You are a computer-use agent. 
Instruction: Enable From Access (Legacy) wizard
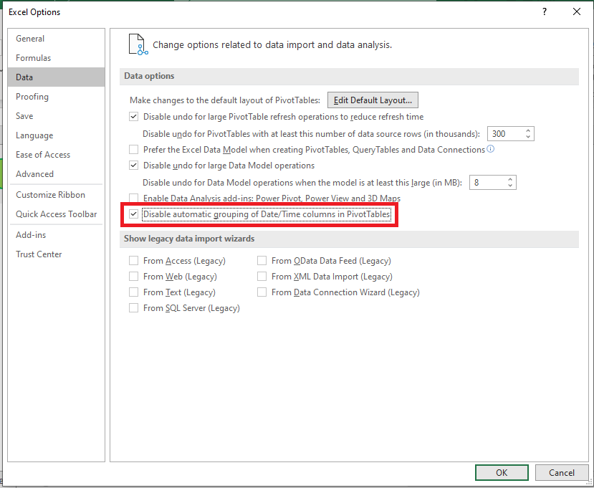pyautogui.click(x=133, y=261)
